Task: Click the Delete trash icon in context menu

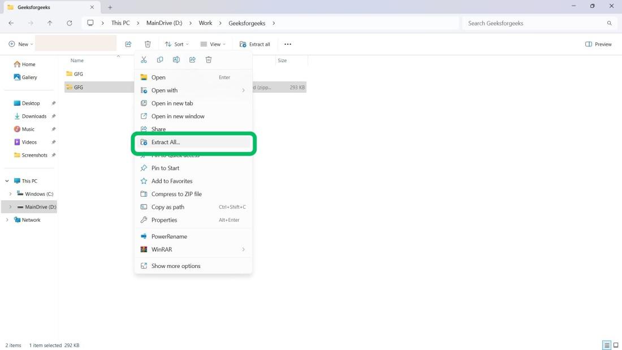Action: coord(209,59)
